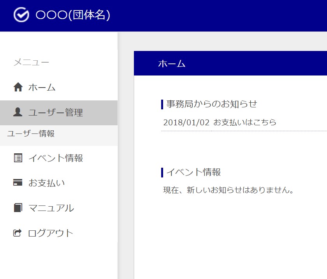The width and height of the screenshot is (327, 279).
Task: Click the book icon next to マニュアル
Action: [x=18, y=208]
